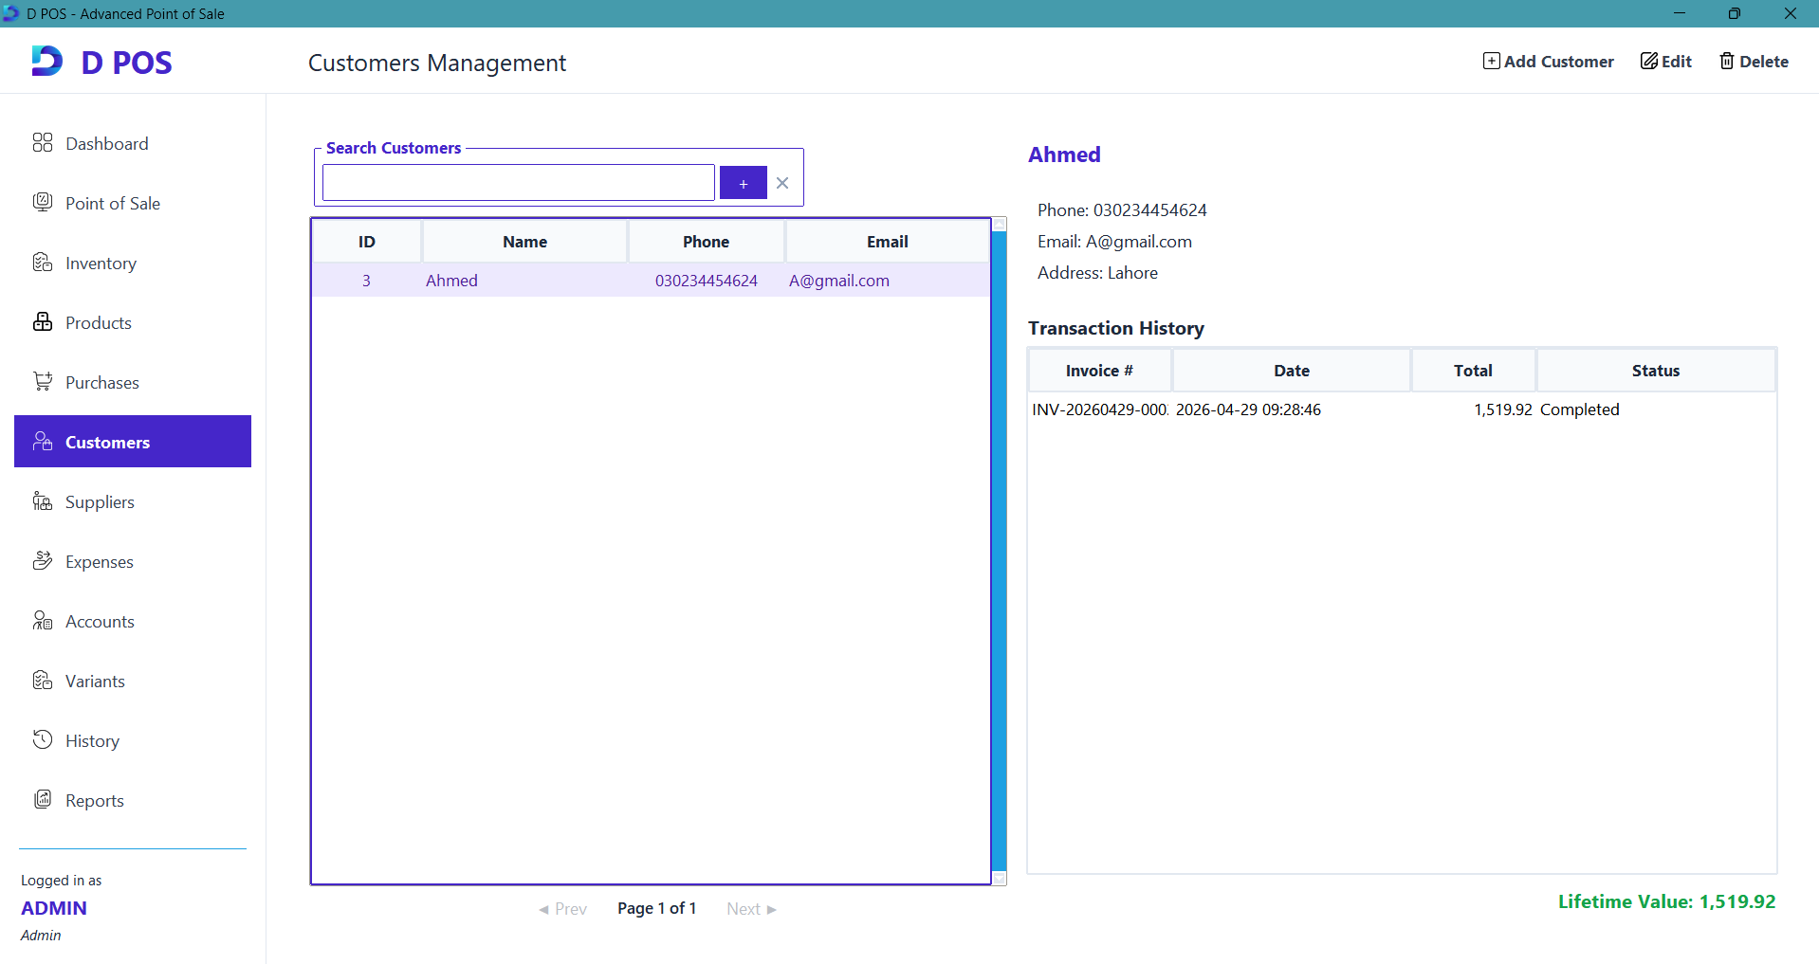Navigate to Products page

[x=133, y=322]
